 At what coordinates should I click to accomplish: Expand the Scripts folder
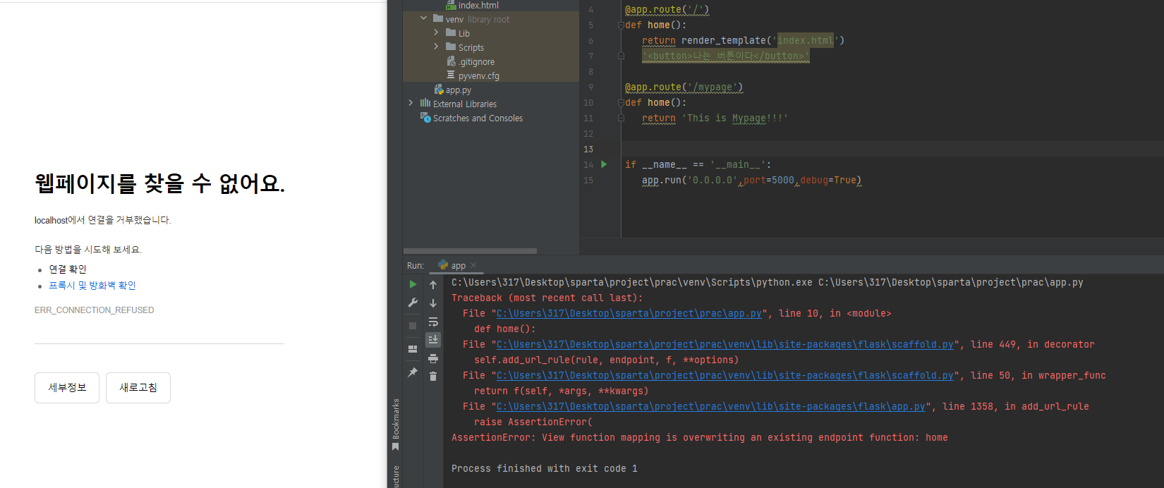pos(436,47)
